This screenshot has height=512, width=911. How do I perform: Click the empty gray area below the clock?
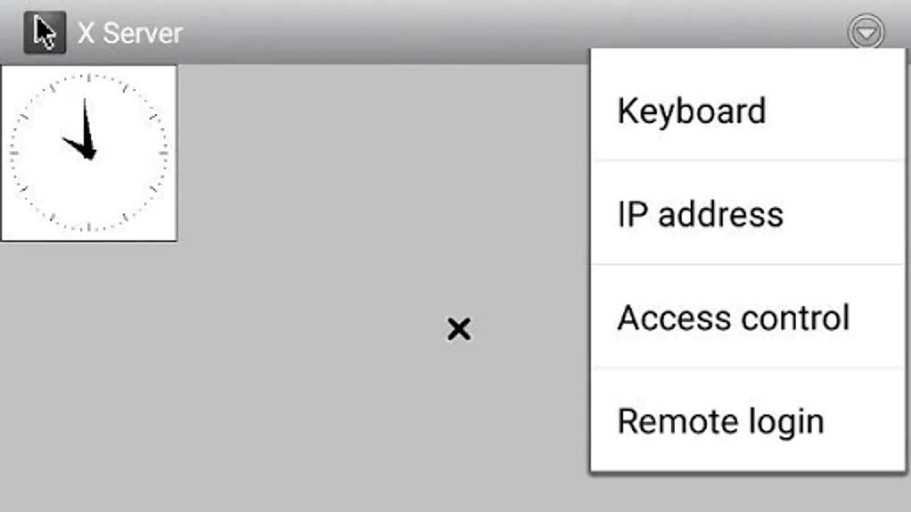[89, 364]
